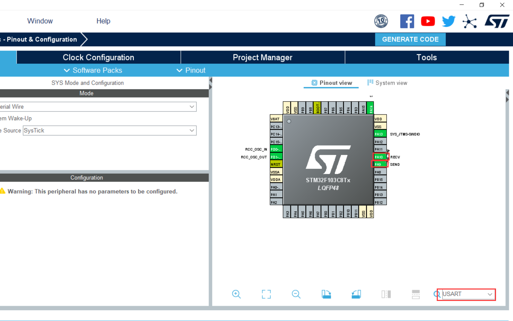This screenshot has height=321, width=513.
Task: Rotate the chip counter-clockwise
Action: point(356,294)
